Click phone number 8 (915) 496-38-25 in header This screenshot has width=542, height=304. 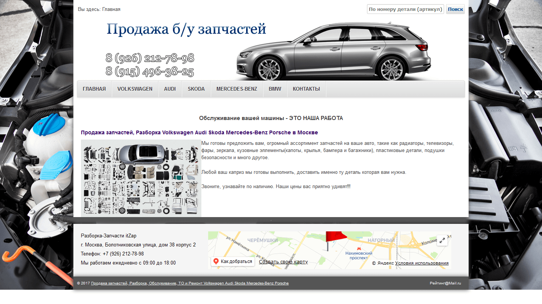[150, 71]
